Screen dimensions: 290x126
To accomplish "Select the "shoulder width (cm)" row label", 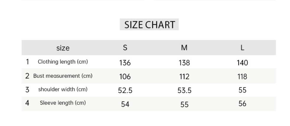I will (x=63, y=90).
